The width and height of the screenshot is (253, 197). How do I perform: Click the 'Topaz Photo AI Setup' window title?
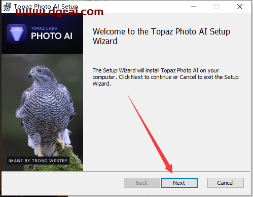coord(46,7)
